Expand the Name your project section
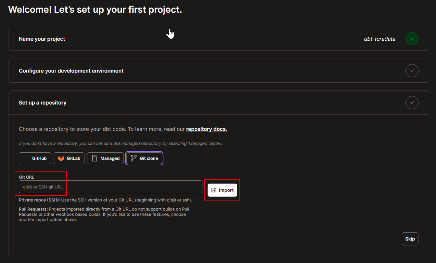The width and height of the screenshot is (436, 263). 218,39
